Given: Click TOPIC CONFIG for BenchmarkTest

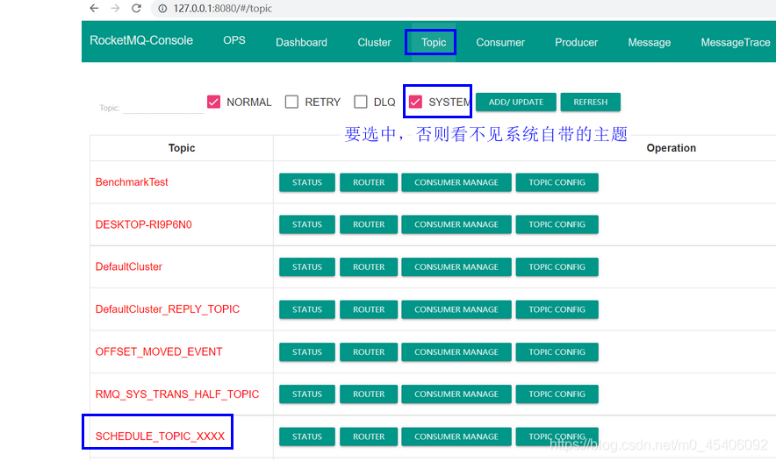Looking at the screenshot, I should 557,182.
